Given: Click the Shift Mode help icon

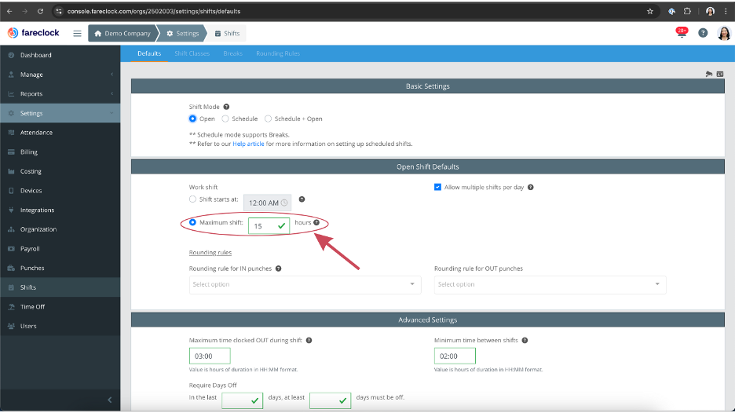Looking at the screenshot, I should (226, 107).
